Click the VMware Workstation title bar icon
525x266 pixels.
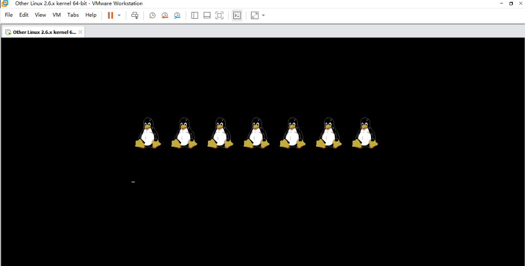pyautogui.click(x=5, y=4)
